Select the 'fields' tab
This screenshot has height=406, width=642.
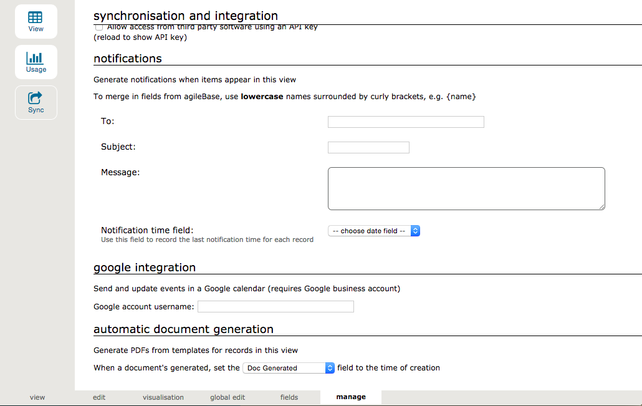[289, 397]
